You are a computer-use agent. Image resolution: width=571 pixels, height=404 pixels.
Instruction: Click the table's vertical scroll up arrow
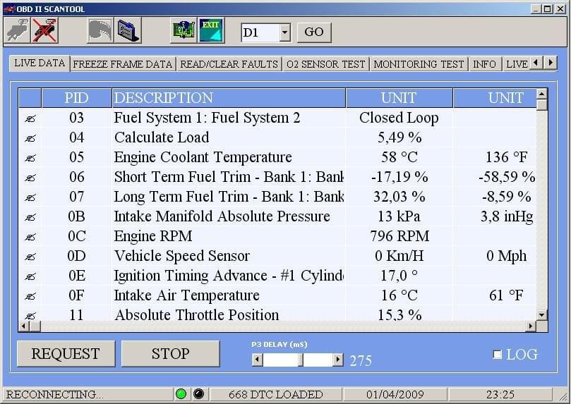tap(542, 94)
